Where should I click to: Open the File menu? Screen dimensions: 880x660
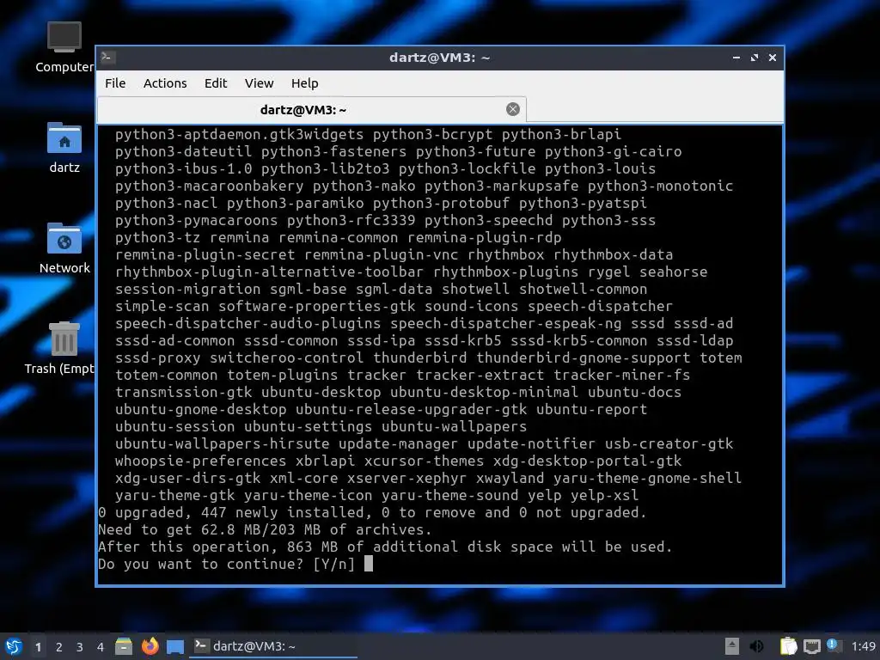coord(115,83)
